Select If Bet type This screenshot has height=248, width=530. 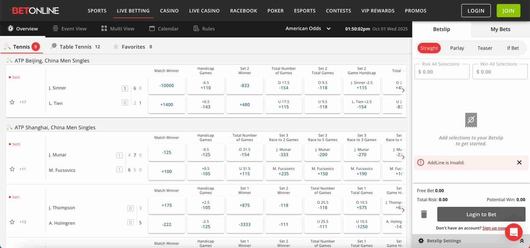[x=513, y=48]
